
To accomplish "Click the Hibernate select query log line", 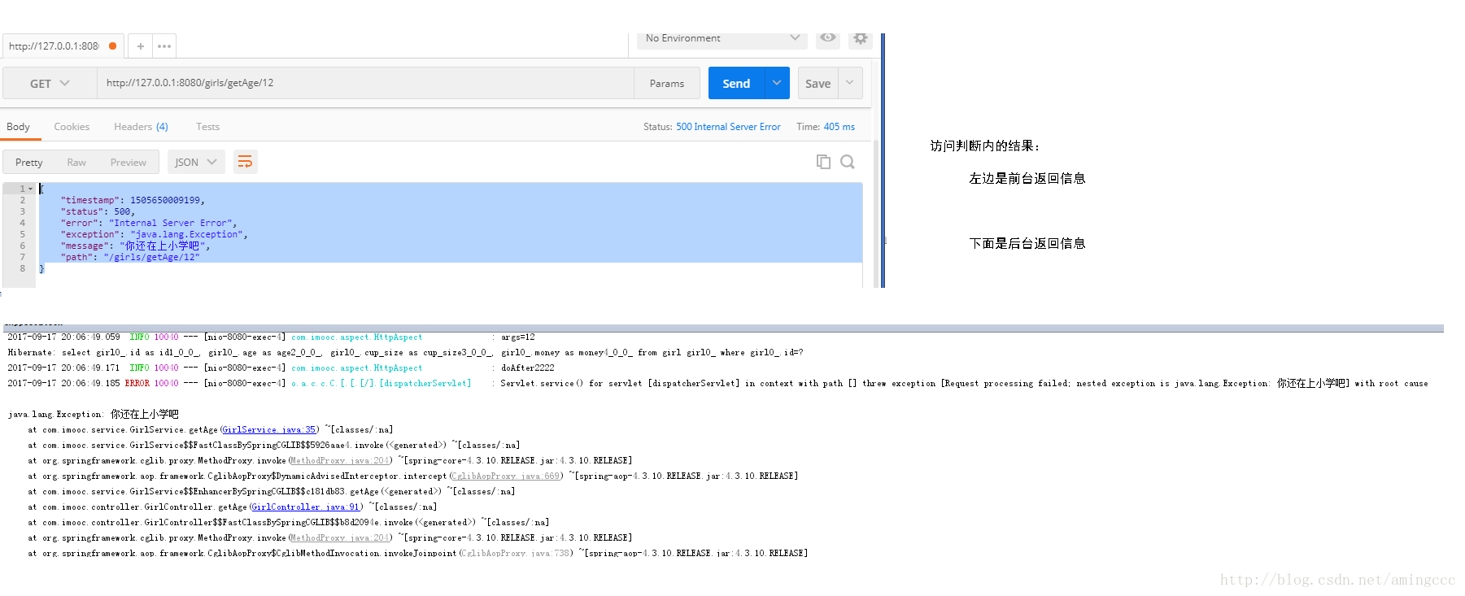I will pos(405,352).
